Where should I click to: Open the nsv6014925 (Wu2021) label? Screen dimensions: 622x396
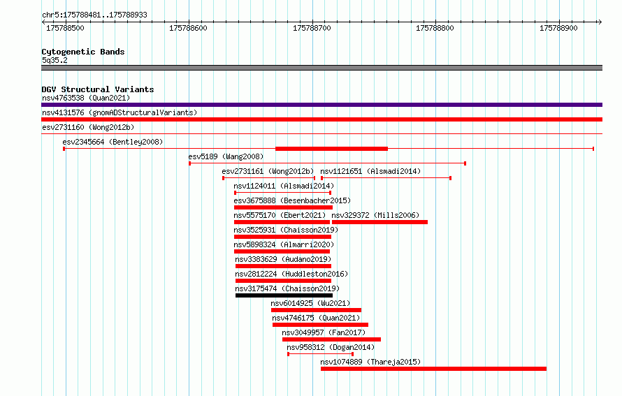(x=310, y=303)
